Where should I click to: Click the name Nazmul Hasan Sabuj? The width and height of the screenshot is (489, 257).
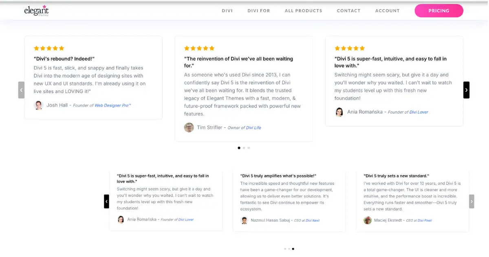coord(271,220)
